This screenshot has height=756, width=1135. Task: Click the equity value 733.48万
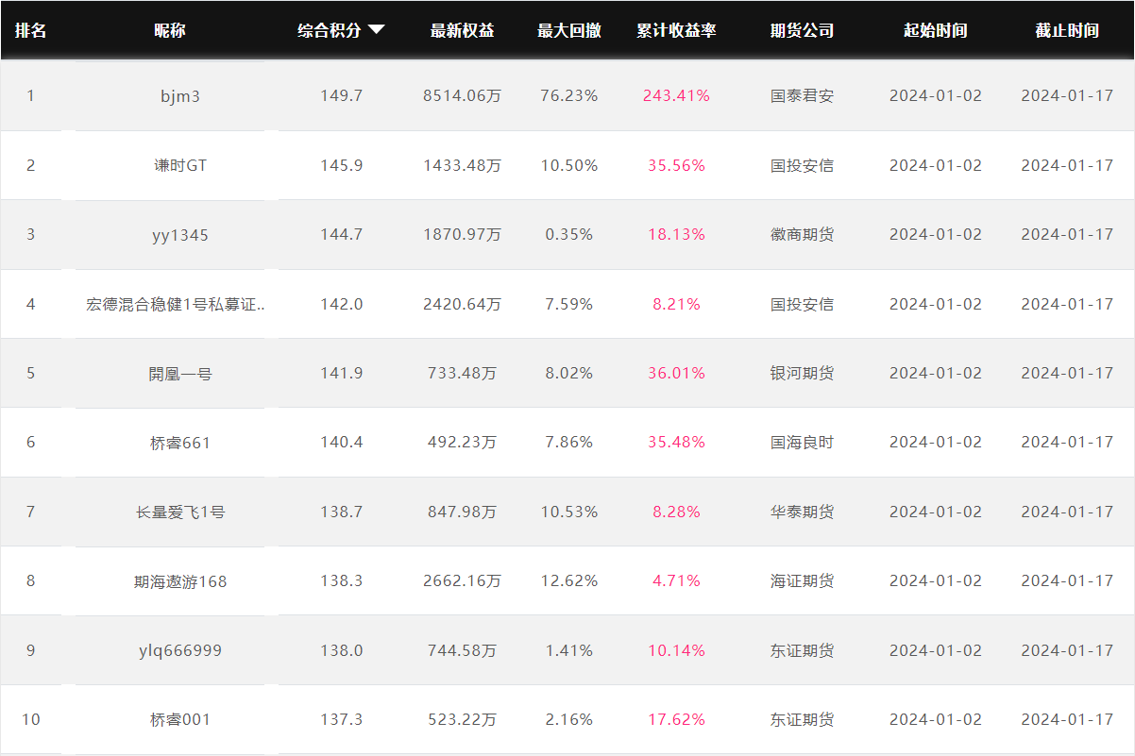coord(463,374)
